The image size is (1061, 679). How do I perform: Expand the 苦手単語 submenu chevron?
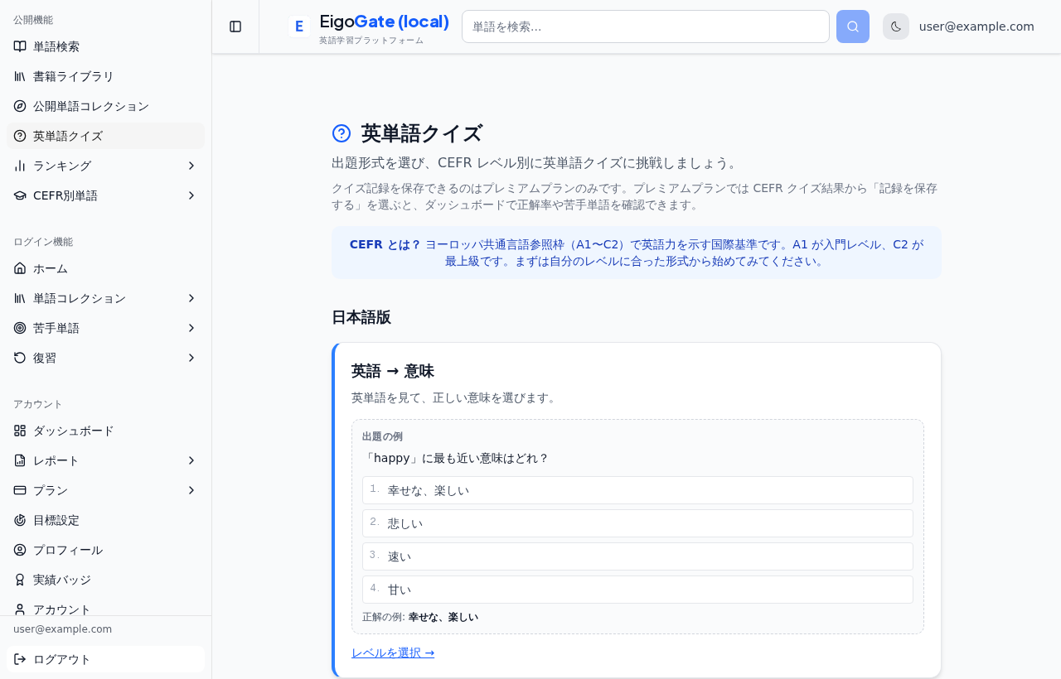pos(191,328)
